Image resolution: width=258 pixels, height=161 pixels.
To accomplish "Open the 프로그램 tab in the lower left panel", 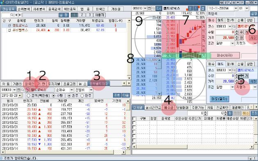I will coord(70,84).
